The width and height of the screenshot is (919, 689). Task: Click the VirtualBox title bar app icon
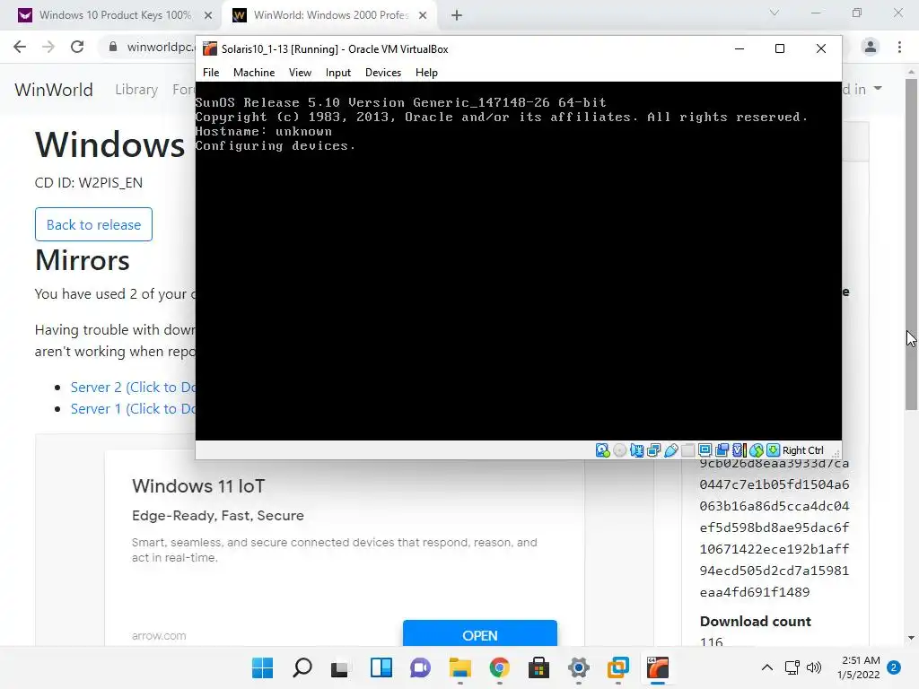tap(209, 48)
